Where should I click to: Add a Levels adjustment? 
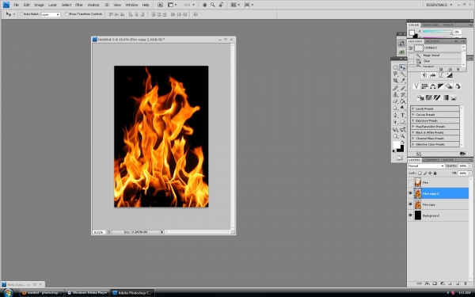432,75
